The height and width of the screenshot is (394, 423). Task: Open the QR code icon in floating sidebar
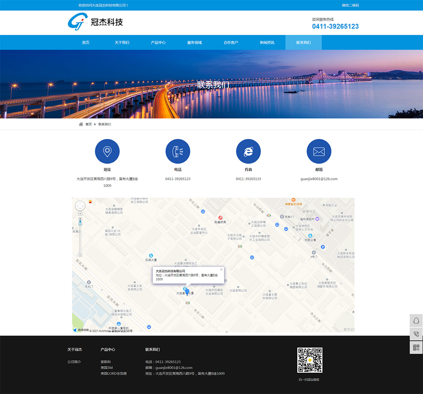click(x=416, y=347)
